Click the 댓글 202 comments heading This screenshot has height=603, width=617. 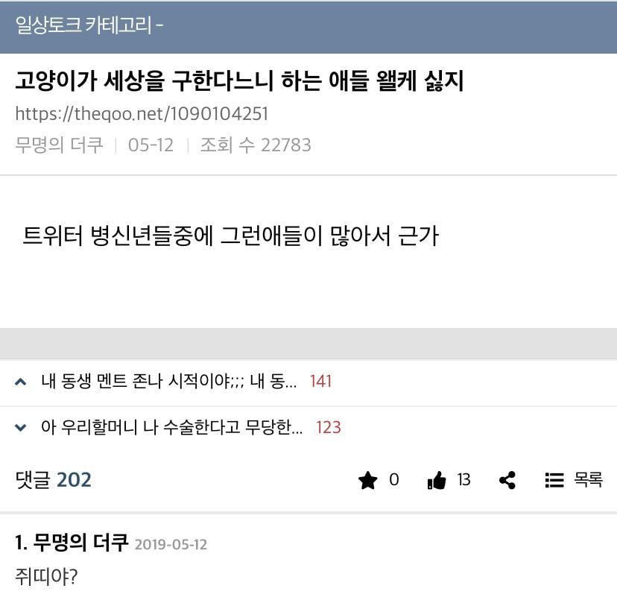tap(53, 480)
